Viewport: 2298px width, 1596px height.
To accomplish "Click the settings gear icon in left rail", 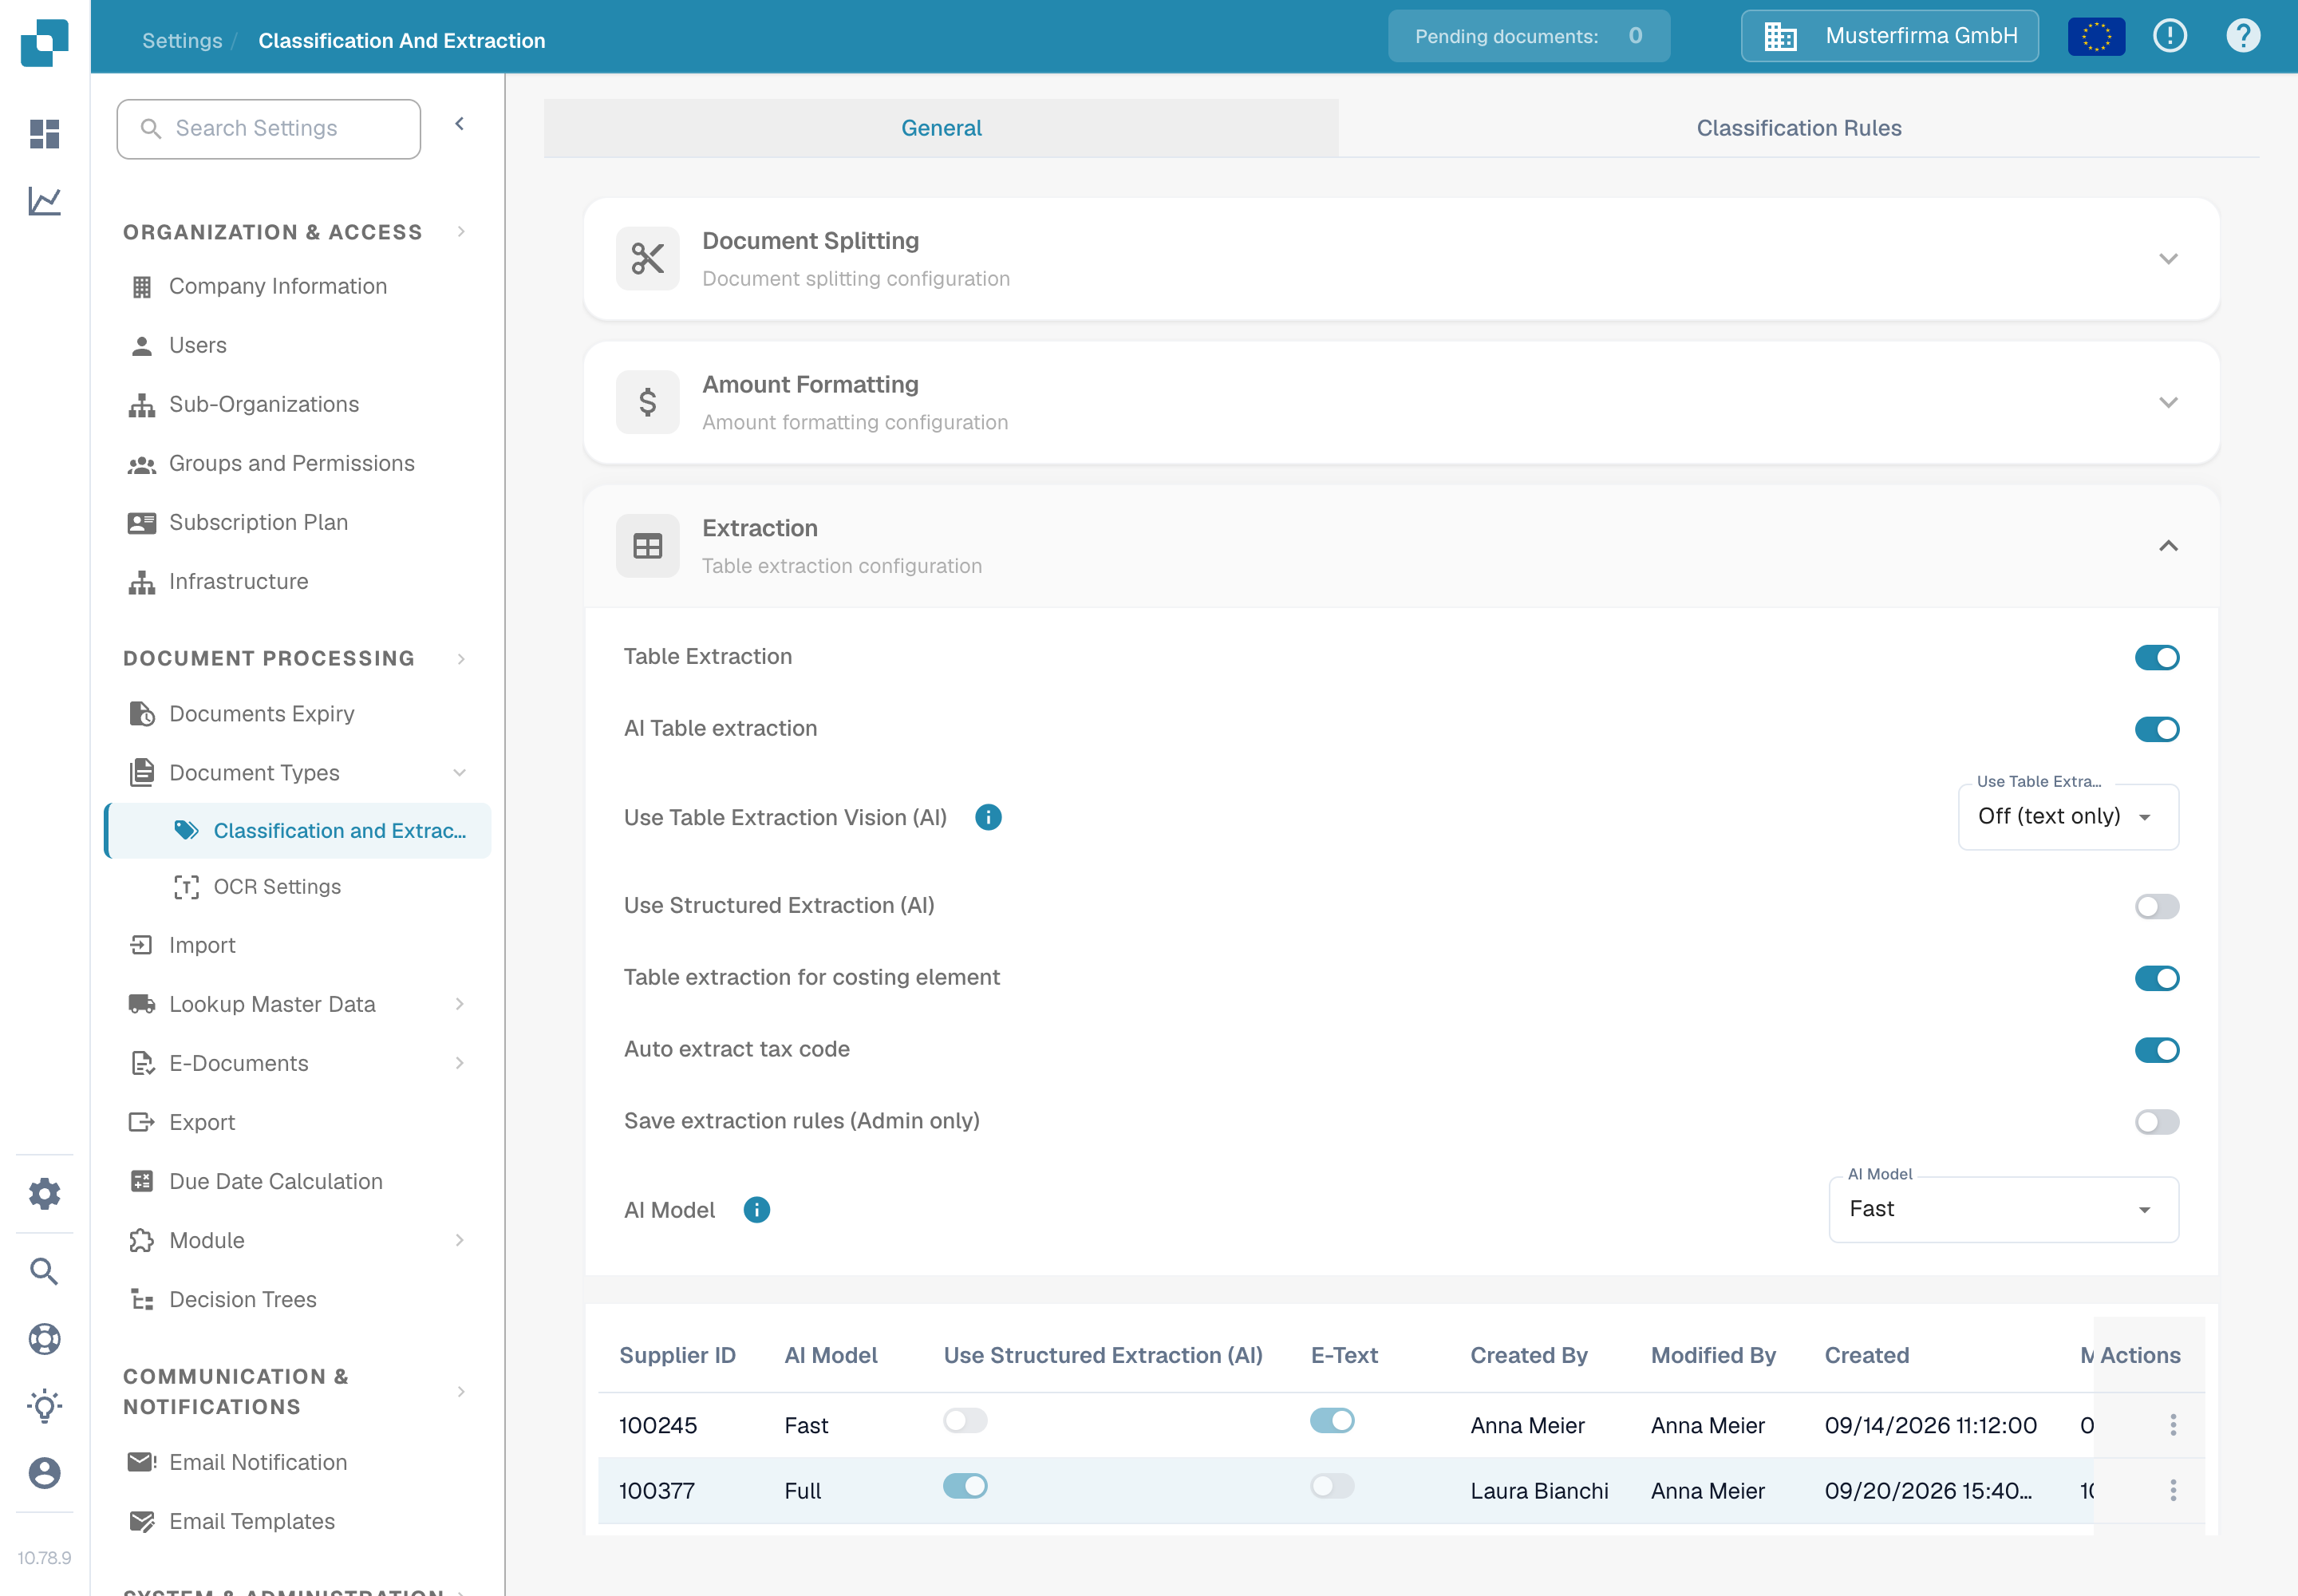I will click(x=44, y=1193).
